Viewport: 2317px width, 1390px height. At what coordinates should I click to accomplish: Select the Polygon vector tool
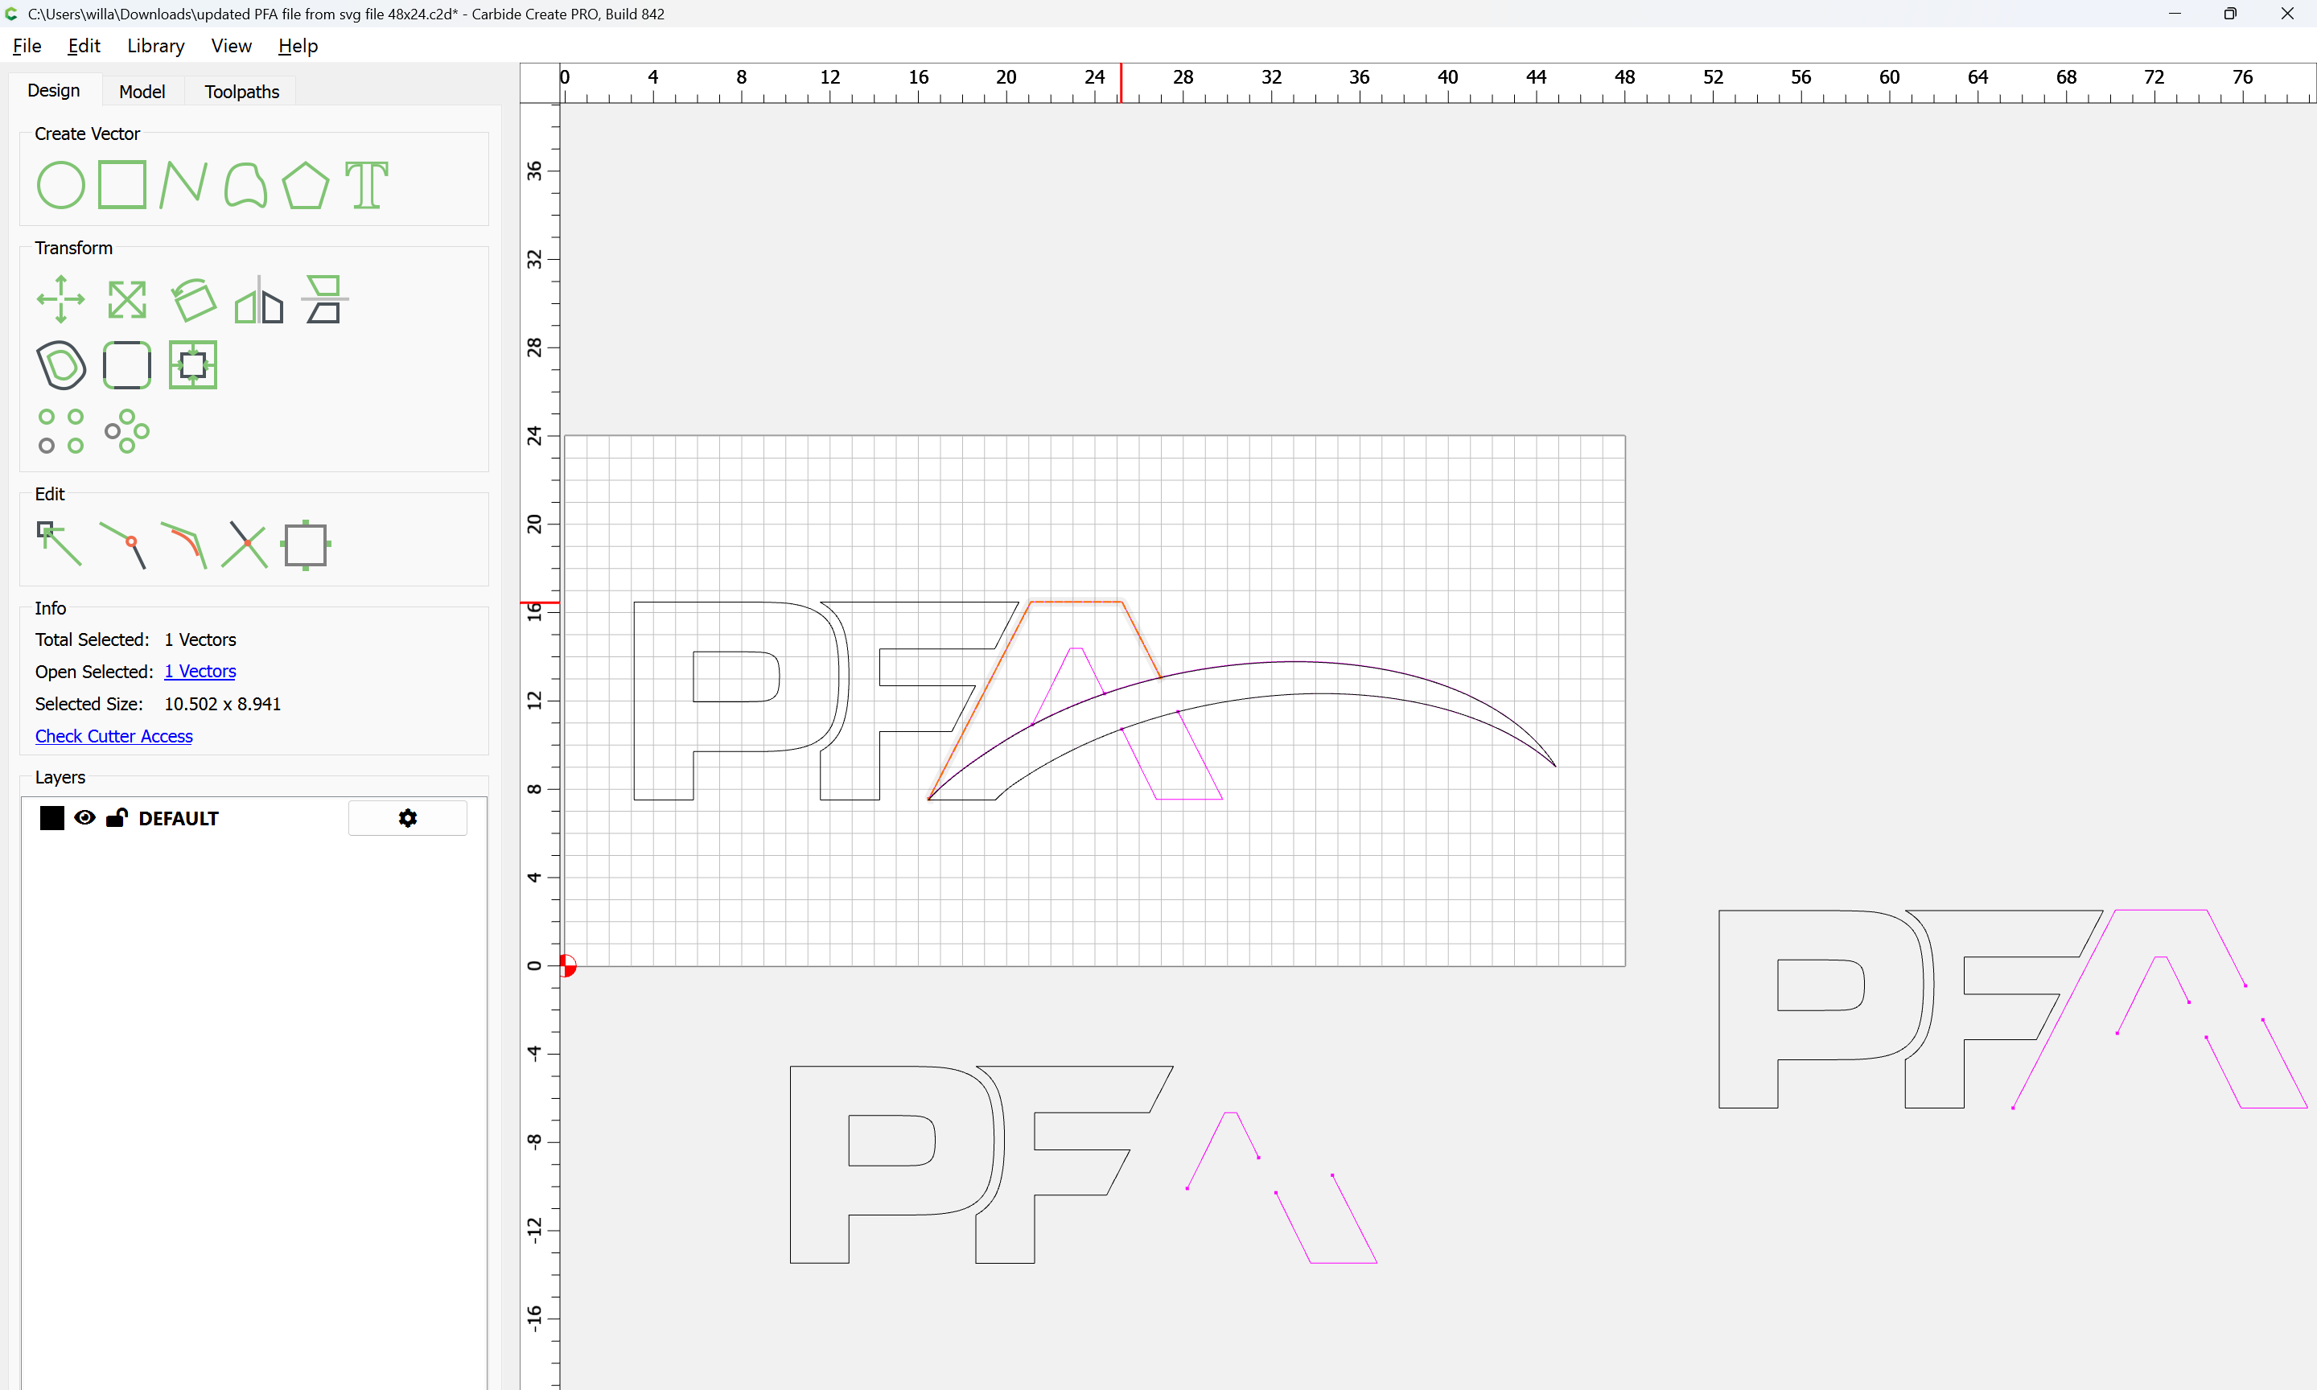305,184
